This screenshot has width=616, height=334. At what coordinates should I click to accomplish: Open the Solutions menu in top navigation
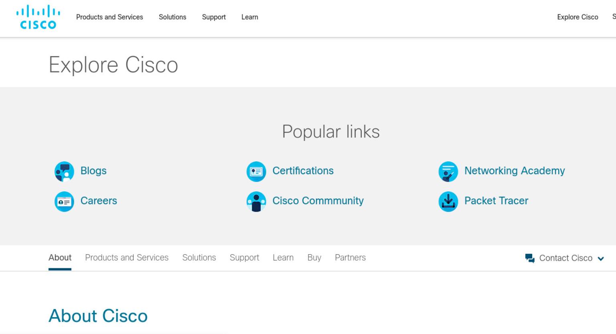[x=172, y=17]
